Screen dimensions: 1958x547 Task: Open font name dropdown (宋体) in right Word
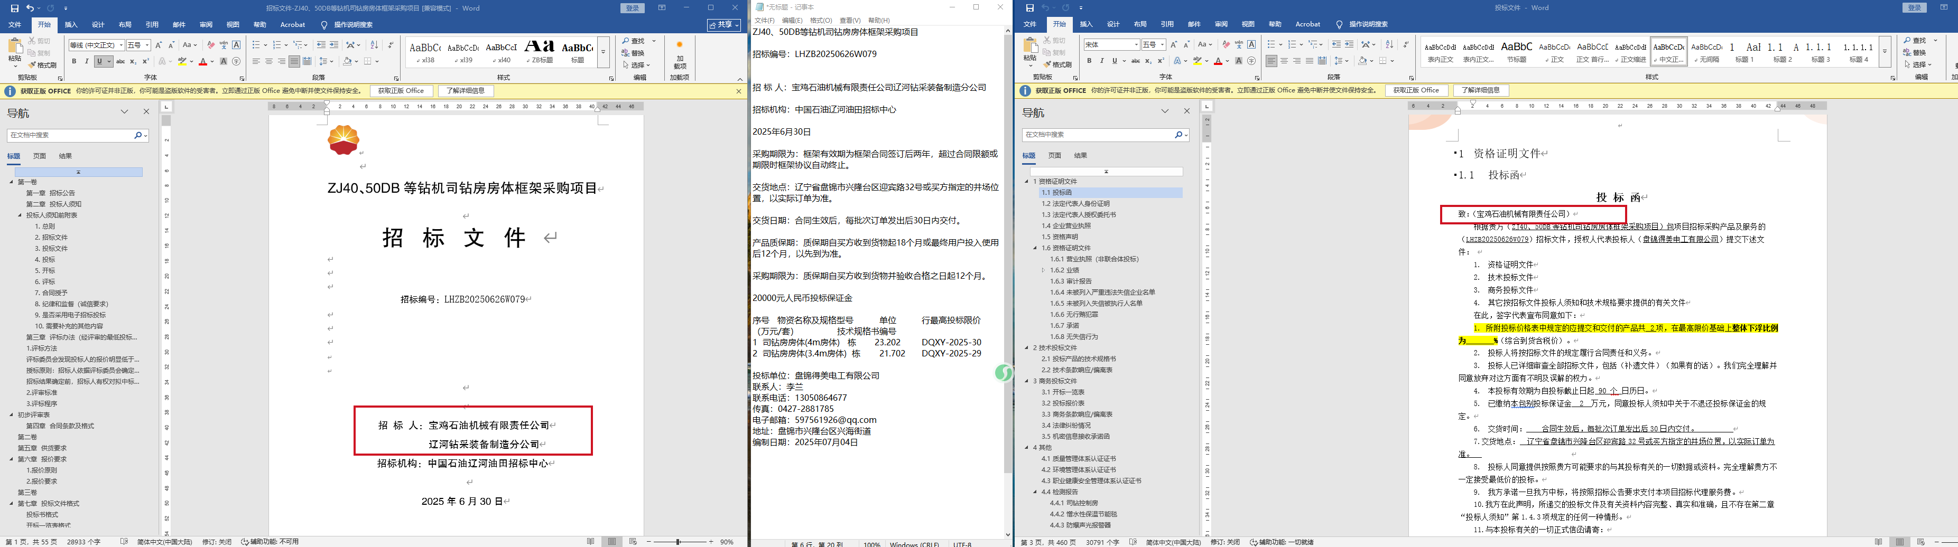[1136, 45]
